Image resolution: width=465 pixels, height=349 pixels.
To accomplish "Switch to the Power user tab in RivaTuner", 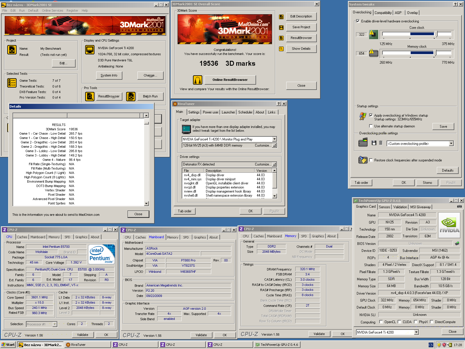I will coord(210,112).
